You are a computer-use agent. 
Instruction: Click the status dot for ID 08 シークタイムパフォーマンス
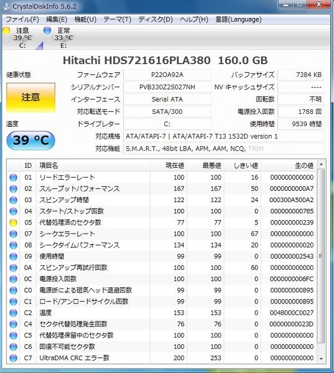[x=13, y=246]
